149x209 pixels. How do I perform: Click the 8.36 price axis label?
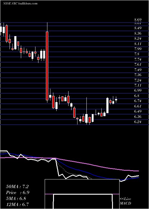click(x=138, y=33)
